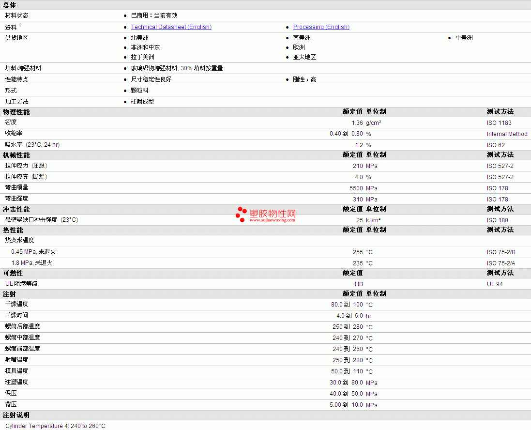Viewport: 531px width, 430px height.
Task: Click the ISO 75-2/B test method
Action: pyautogui.click(x=501, y=252)
